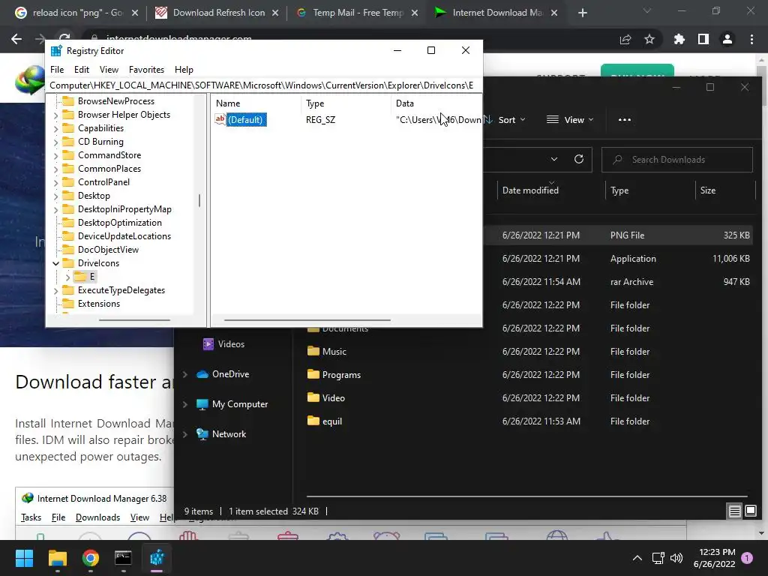Viewport: 768px width, 576px height.
Task: Expand the E subkey under DriveIcons
Action: (67, 277)
